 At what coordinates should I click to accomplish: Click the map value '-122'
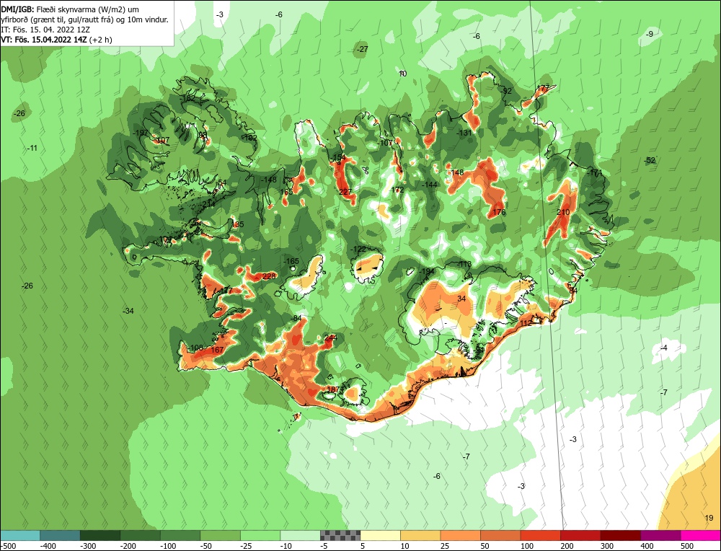click(358, 249)
